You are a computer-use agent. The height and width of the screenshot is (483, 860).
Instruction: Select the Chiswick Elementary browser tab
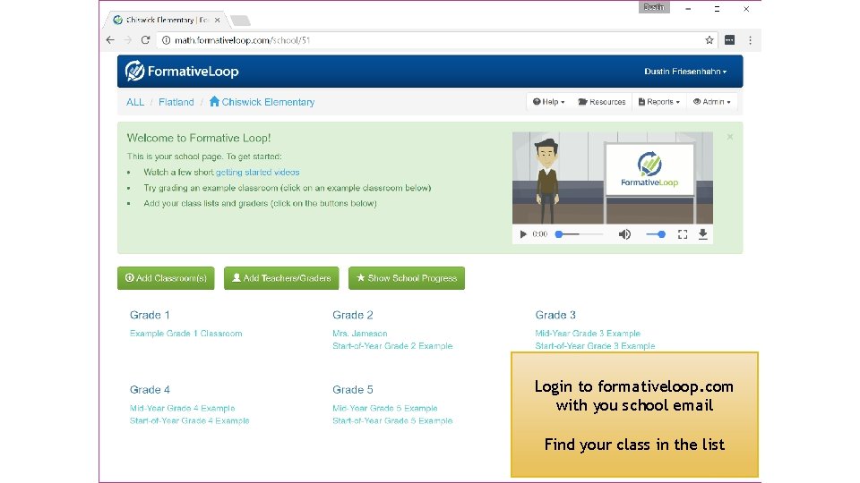(167, 20)
